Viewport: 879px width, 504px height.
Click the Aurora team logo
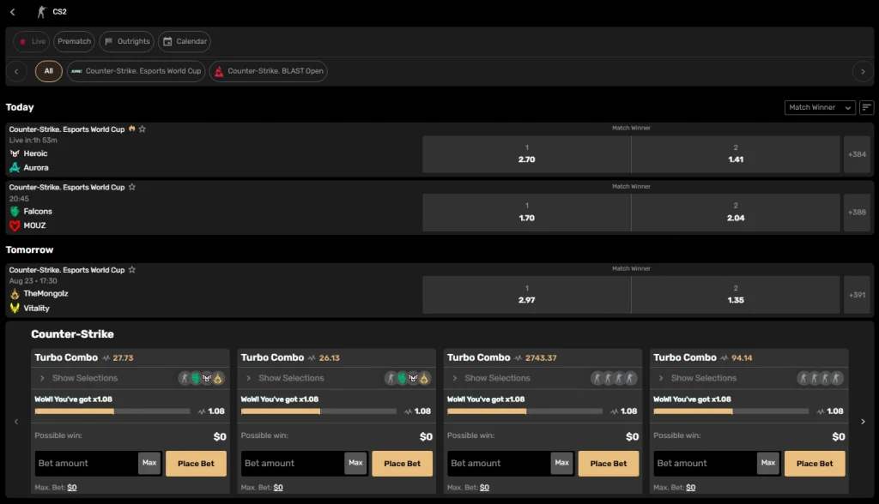[x=15, y=167]
